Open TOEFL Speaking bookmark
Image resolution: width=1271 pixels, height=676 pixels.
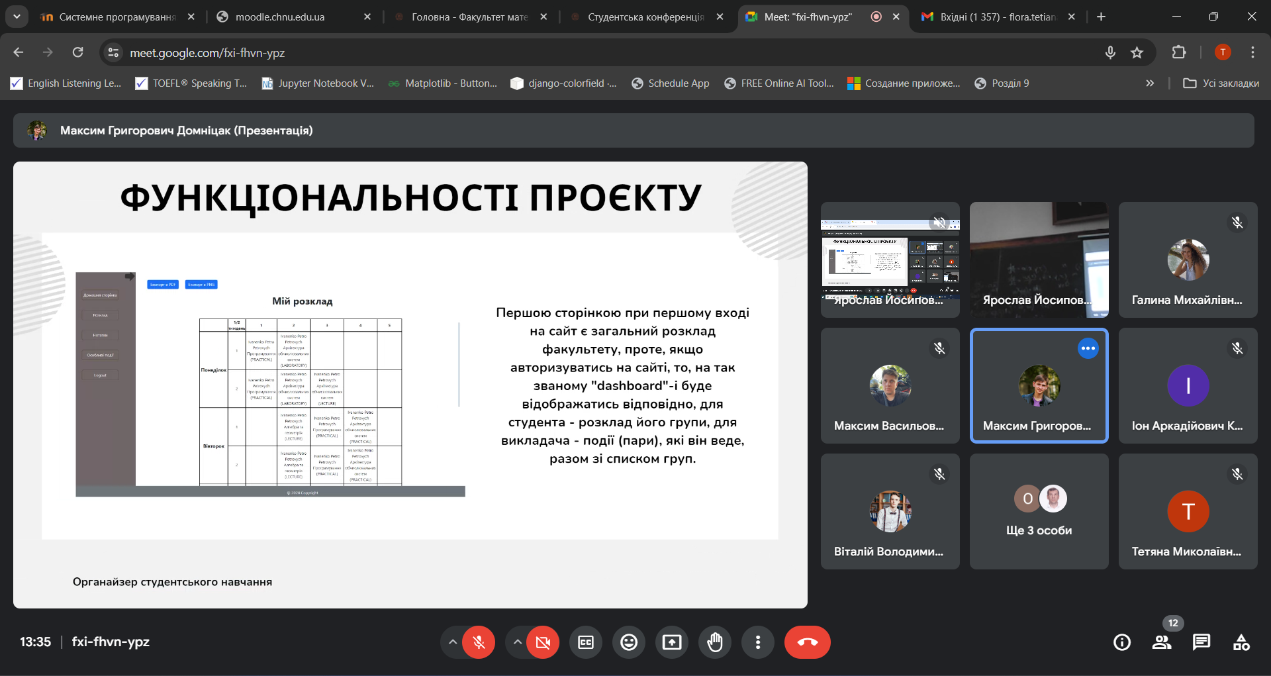coord(191,83)
